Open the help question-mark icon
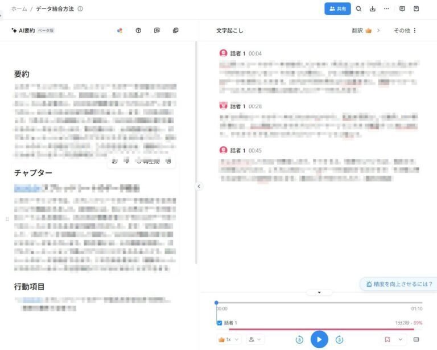 (138, 30)
